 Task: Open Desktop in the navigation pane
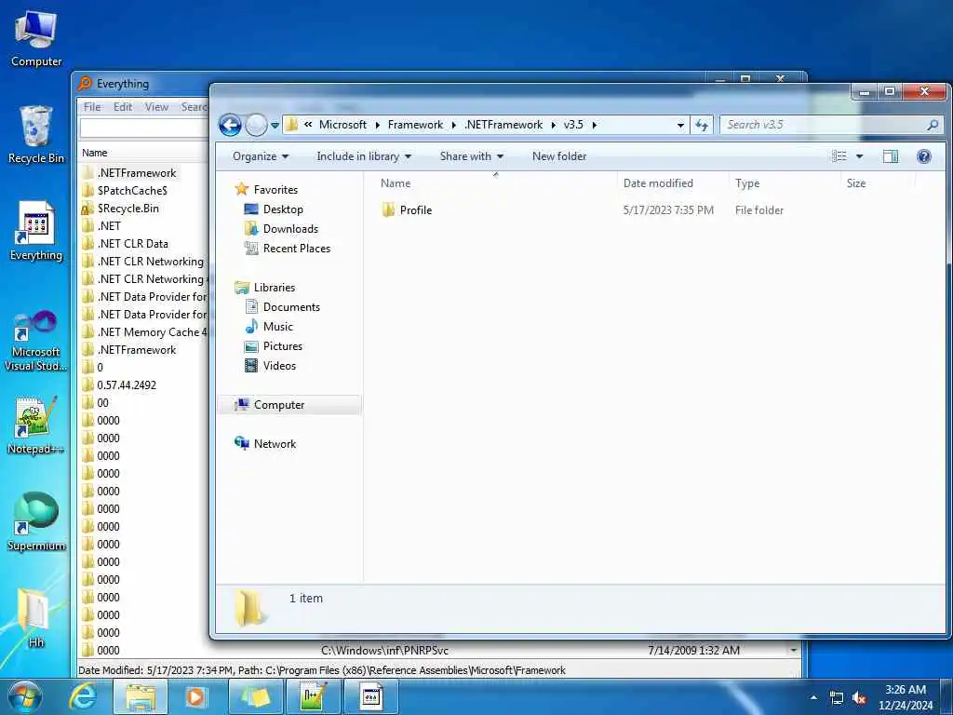283,209
